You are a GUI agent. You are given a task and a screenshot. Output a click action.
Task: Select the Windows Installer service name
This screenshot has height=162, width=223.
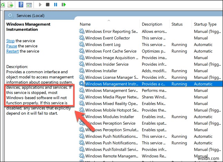(101, 71)
